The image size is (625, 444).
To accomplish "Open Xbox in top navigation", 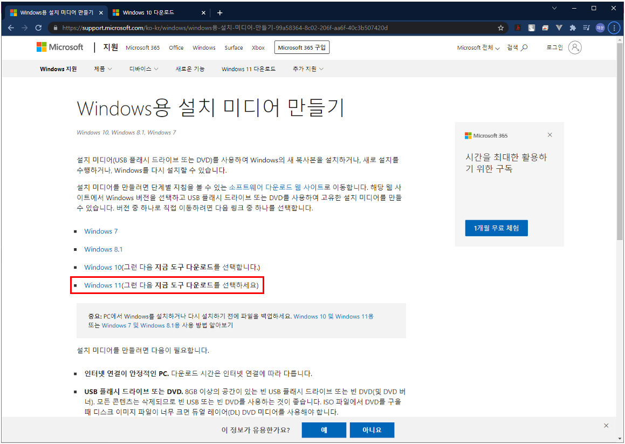I will click(x=258, y=47).
